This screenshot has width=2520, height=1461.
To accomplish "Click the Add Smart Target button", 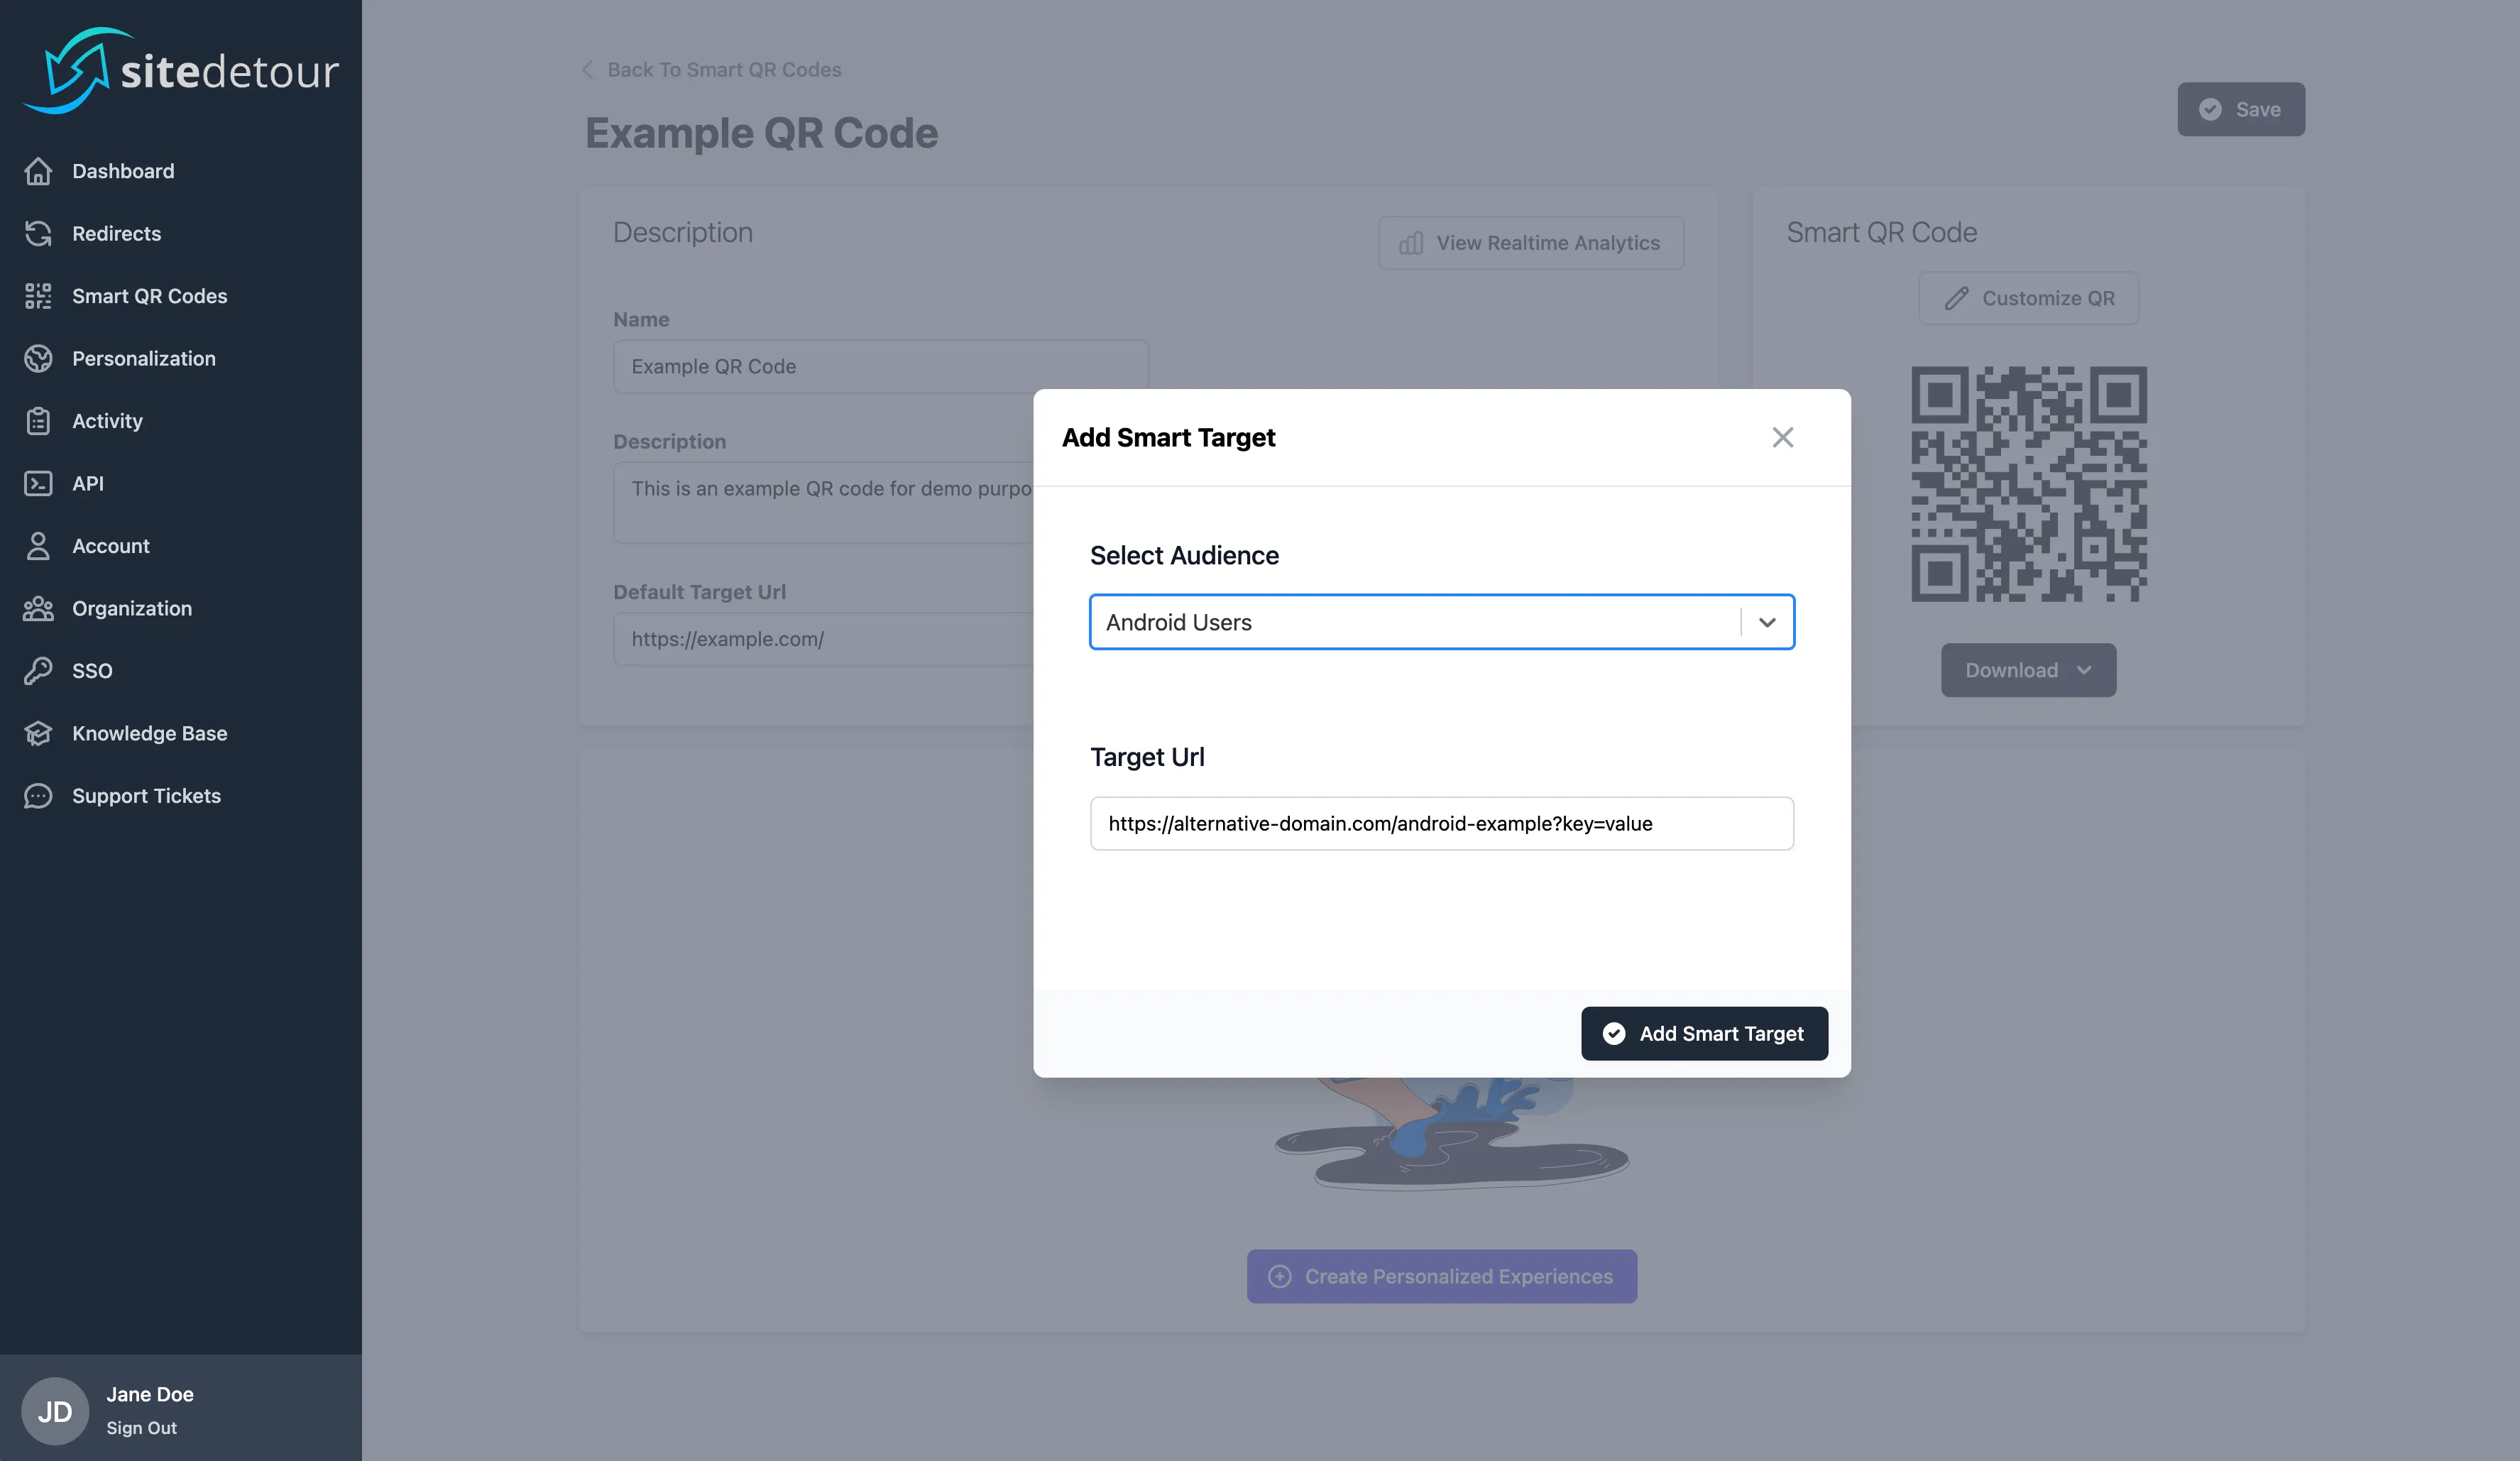I will [1704, 1033].
